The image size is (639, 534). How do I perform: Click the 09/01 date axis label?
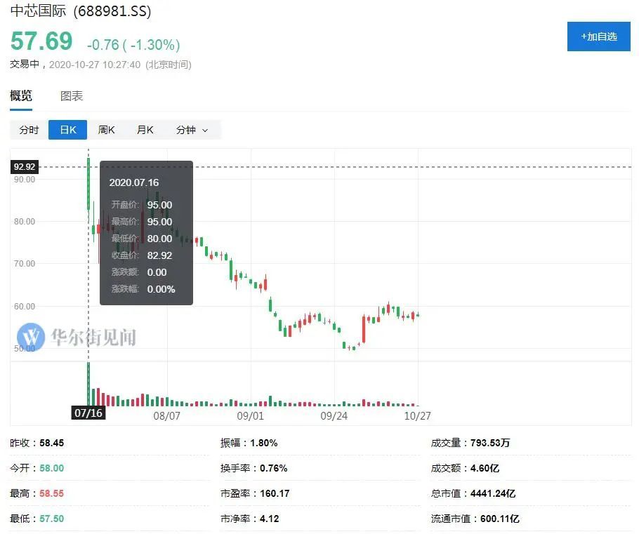[250, 416]
